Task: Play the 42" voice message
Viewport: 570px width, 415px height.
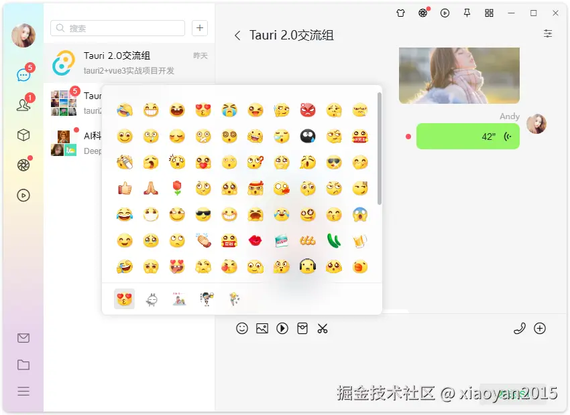Action: pyautogui.click(x=468, y=137)
